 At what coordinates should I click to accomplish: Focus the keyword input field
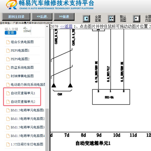pyautogui.click(x=11, y=29)
